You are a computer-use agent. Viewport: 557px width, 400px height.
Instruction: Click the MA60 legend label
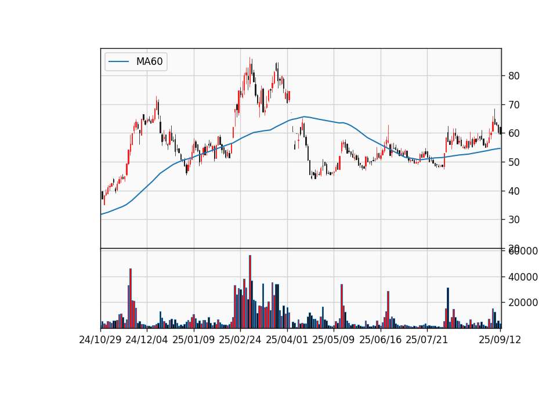(149, 61)
